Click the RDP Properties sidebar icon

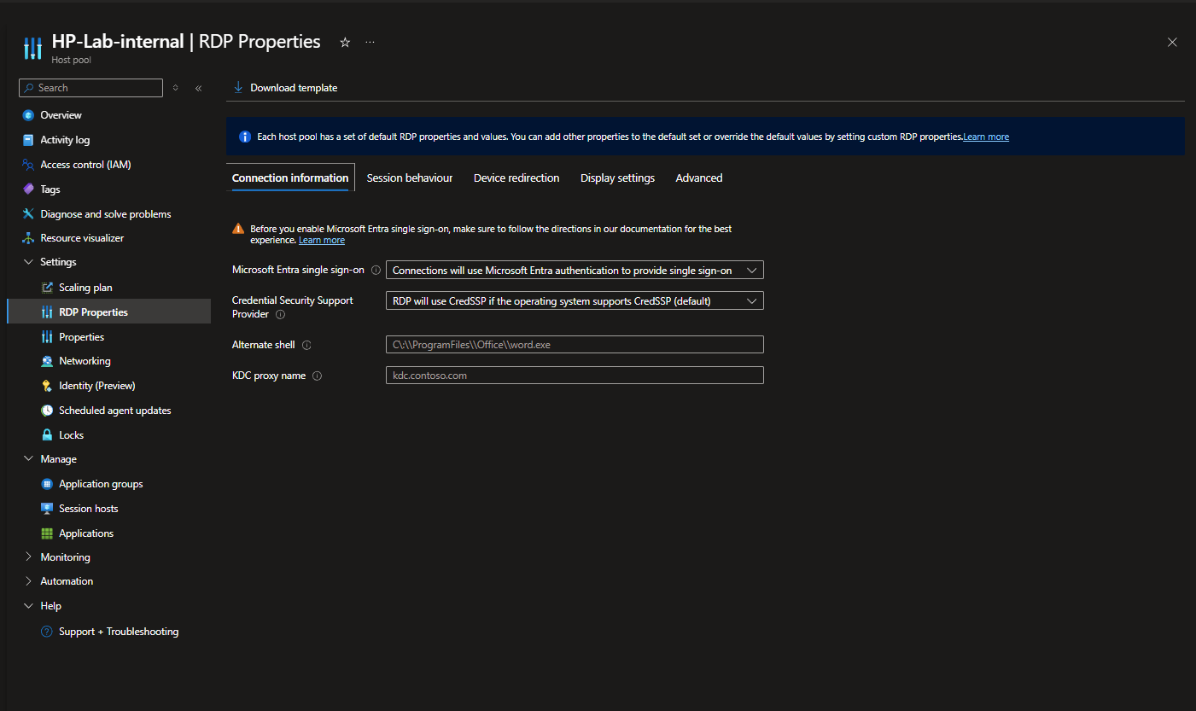click(47, 312)
